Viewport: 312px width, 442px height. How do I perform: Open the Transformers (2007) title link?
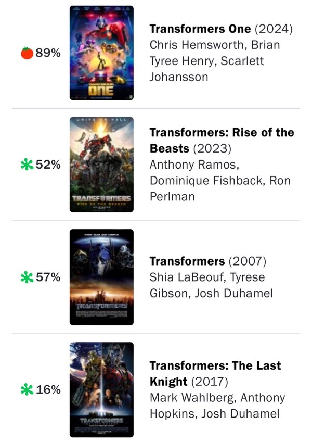pos(187,261)
